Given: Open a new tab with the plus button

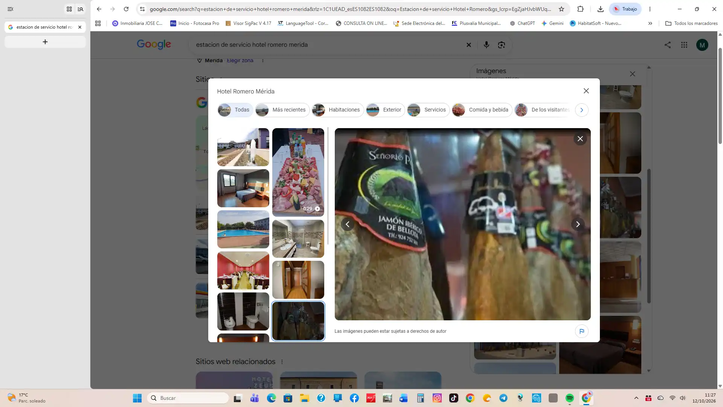Looking at the screenshot, I should 45,42.
